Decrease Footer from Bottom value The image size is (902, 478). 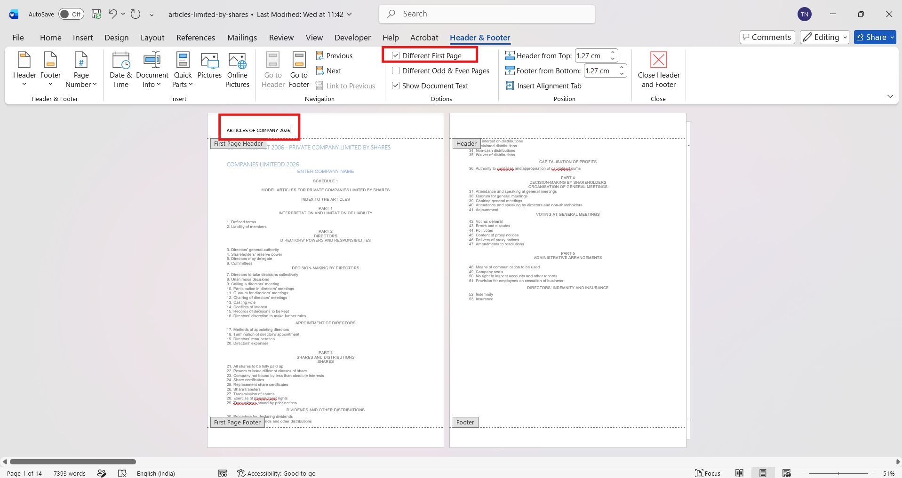coord(622,74)
